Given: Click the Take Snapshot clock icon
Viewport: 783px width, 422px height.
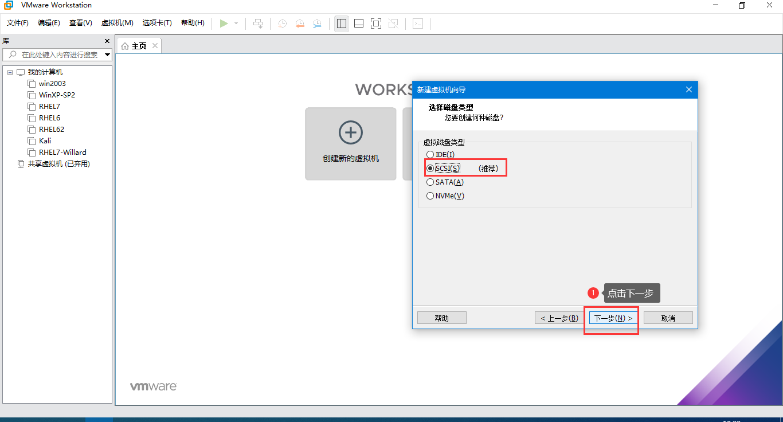Looking at the screenshot, I should click(283, 24).
